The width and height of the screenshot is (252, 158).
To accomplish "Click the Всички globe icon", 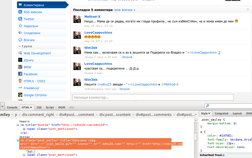I will click(20, 40).
